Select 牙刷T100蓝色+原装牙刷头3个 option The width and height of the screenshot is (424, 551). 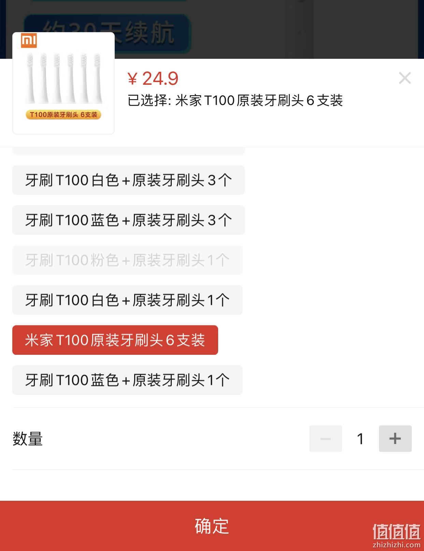128,220
